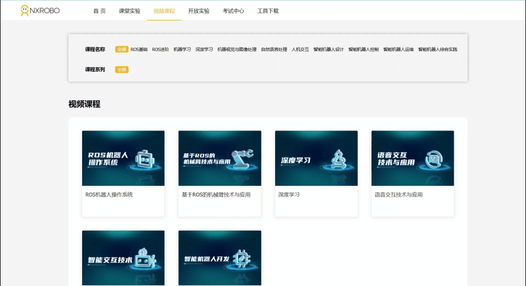Filter courses by ROS进阶
Image resolution: width=526 pixels, height=286 pixels.
(x=161, y=49)
